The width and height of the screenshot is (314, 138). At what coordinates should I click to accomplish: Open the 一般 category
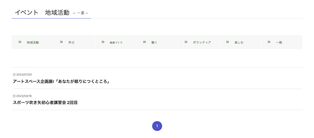point(282,42)
